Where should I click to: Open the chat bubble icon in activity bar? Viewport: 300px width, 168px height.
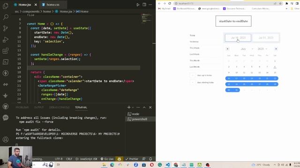(x=6, y=118)
